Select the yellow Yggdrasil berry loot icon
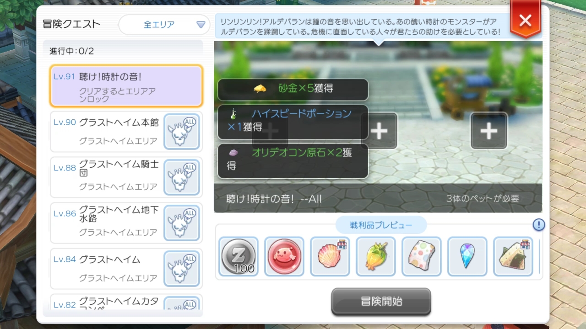The image size is (586, 329). tap(376, 256)
